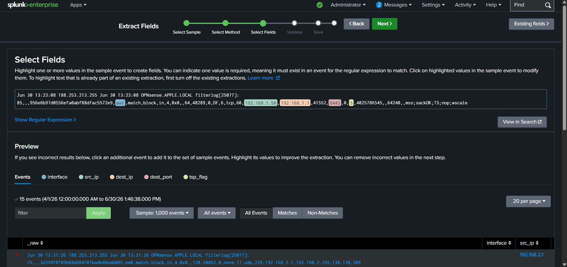Switch to the tsp_flag field tab

point(195,177)
